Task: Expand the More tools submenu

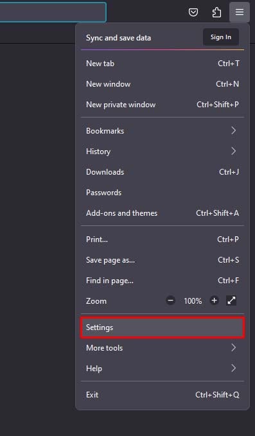Action: tap(163, 348)
